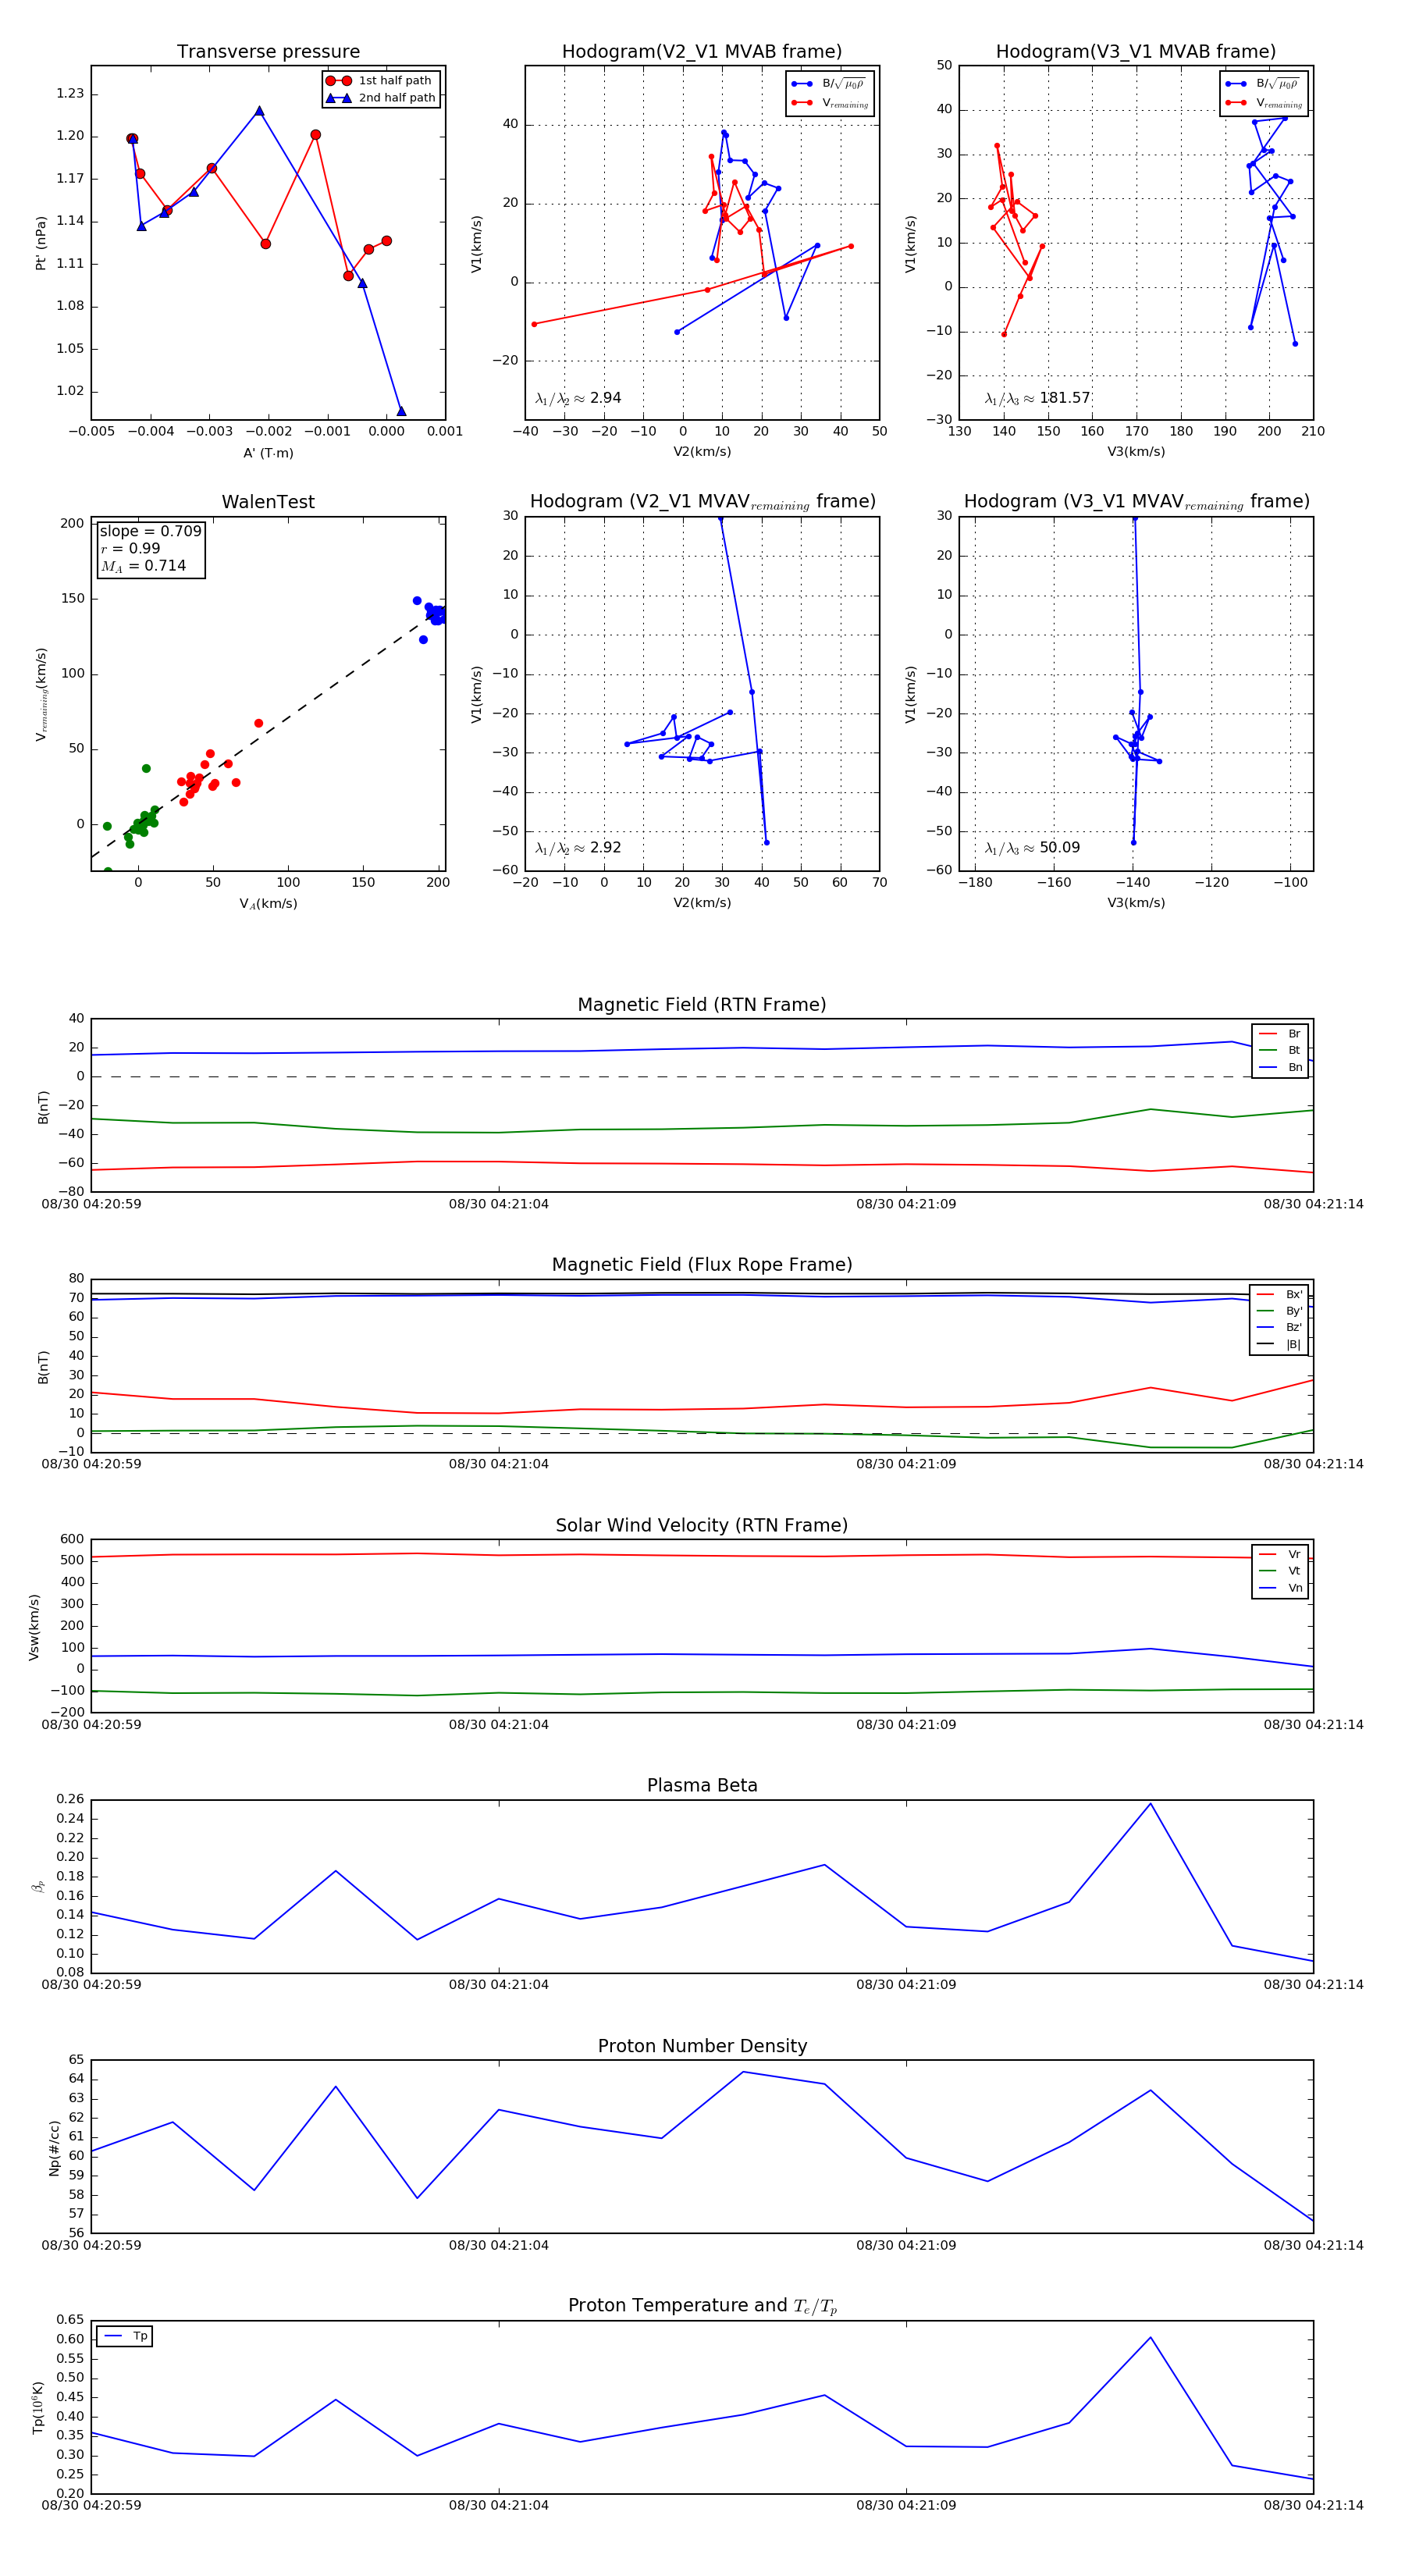Select the "By'" legend entry
The width and height of the screenshot is (1405, 2576).
[x=1279, y=1311]
